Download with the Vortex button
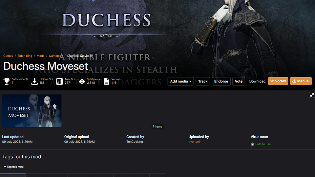315x177 pixels. coord(278,81)
